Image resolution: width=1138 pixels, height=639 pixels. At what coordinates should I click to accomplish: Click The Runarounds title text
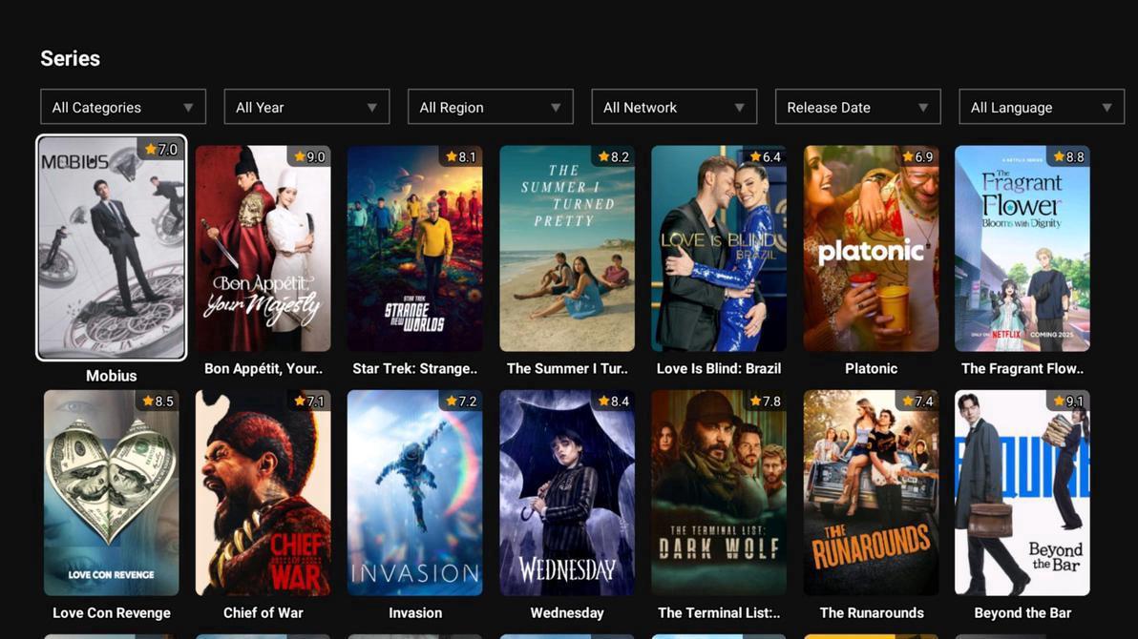click(871, 613)
